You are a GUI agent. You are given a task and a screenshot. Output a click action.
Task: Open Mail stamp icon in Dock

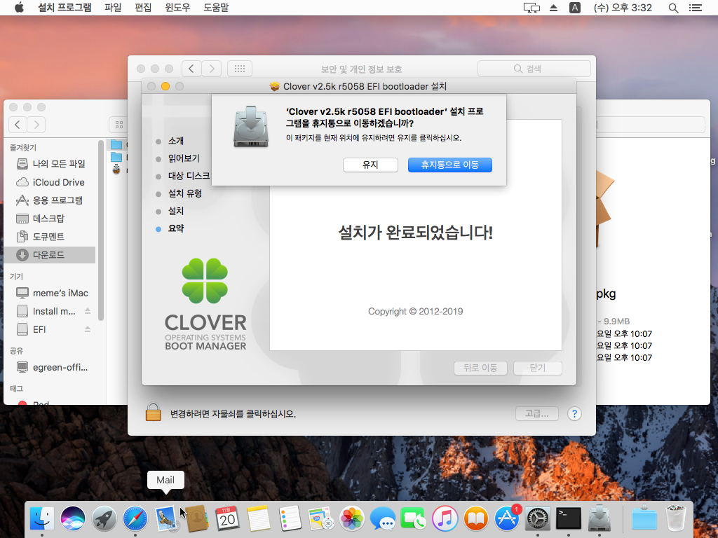point(165,519)
